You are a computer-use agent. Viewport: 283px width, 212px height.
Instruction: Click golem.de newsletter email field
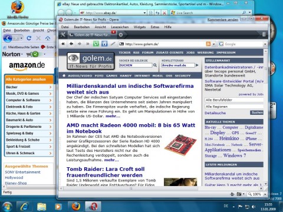178,65
